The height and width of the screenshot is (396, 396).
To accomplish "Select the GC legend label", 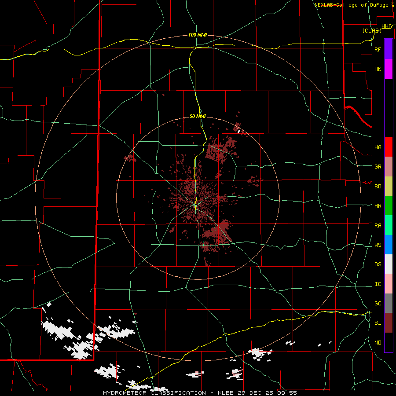I will 378,304.
